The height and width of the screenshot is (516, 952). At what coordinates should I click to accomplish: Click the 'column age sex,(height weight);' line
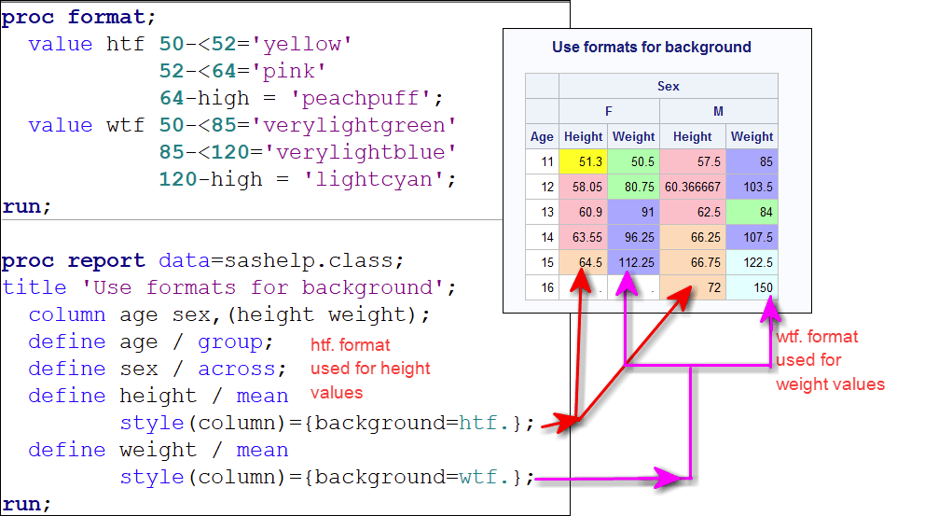point(228,314)
